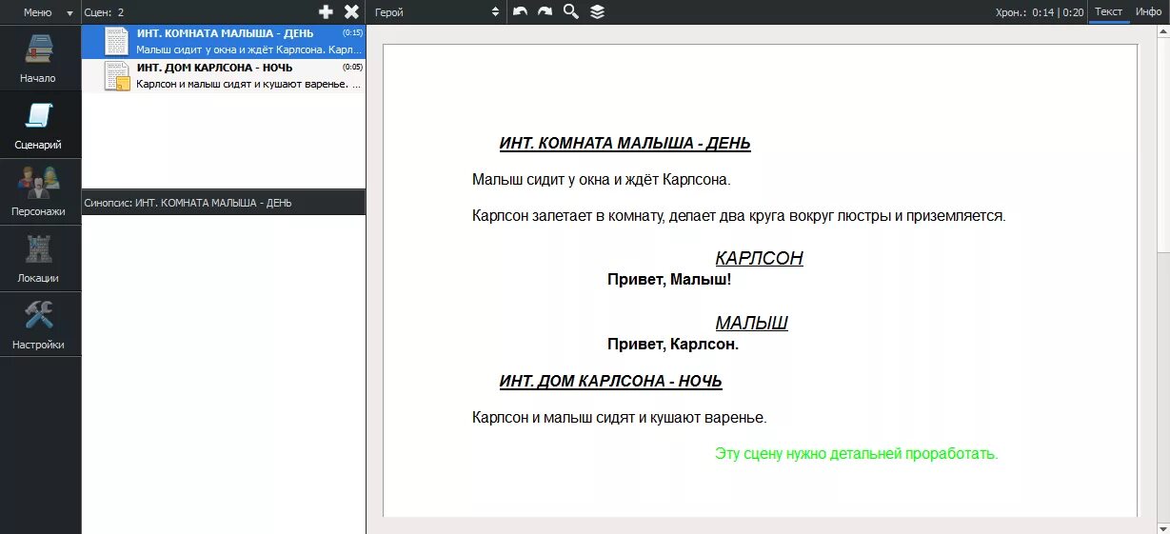Click the document icon of КОМНАТА МАЛЫША scene
Screen dimensions: 1170x534
coord(116,41)
